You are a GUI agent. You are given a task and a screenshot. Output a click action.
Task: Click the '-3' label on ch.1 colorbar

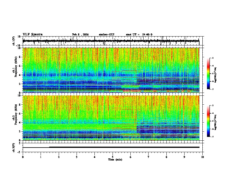tap(212, 58)
